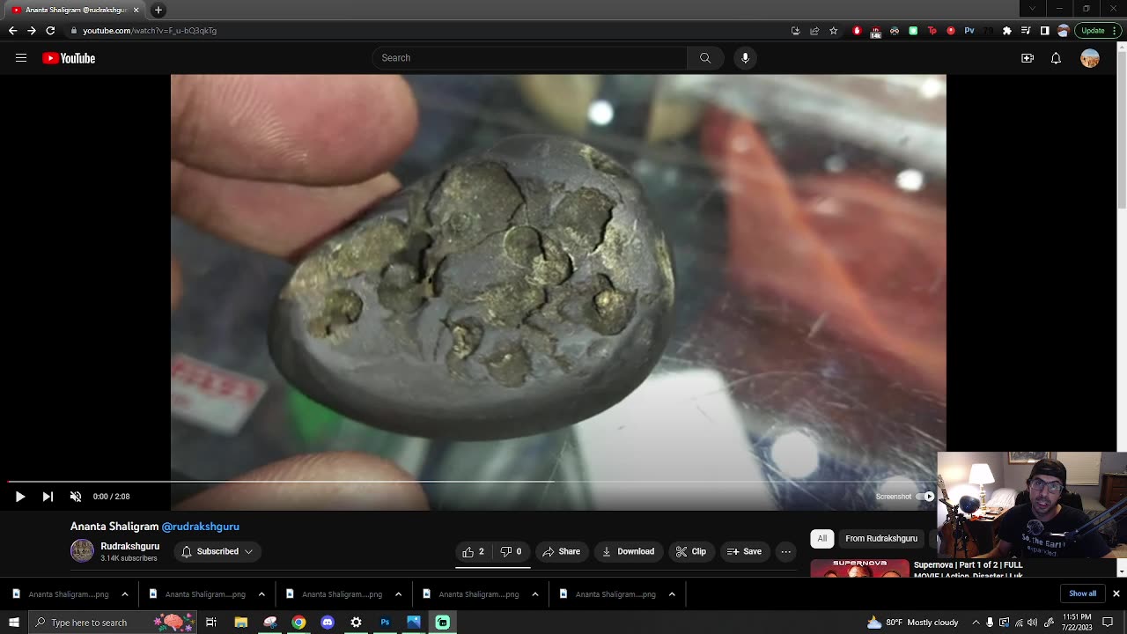Viewport: 1127px width, 634px height.
Task: Show hidden system tray icons
Action: pyautogui.click(x=976, y=623)
